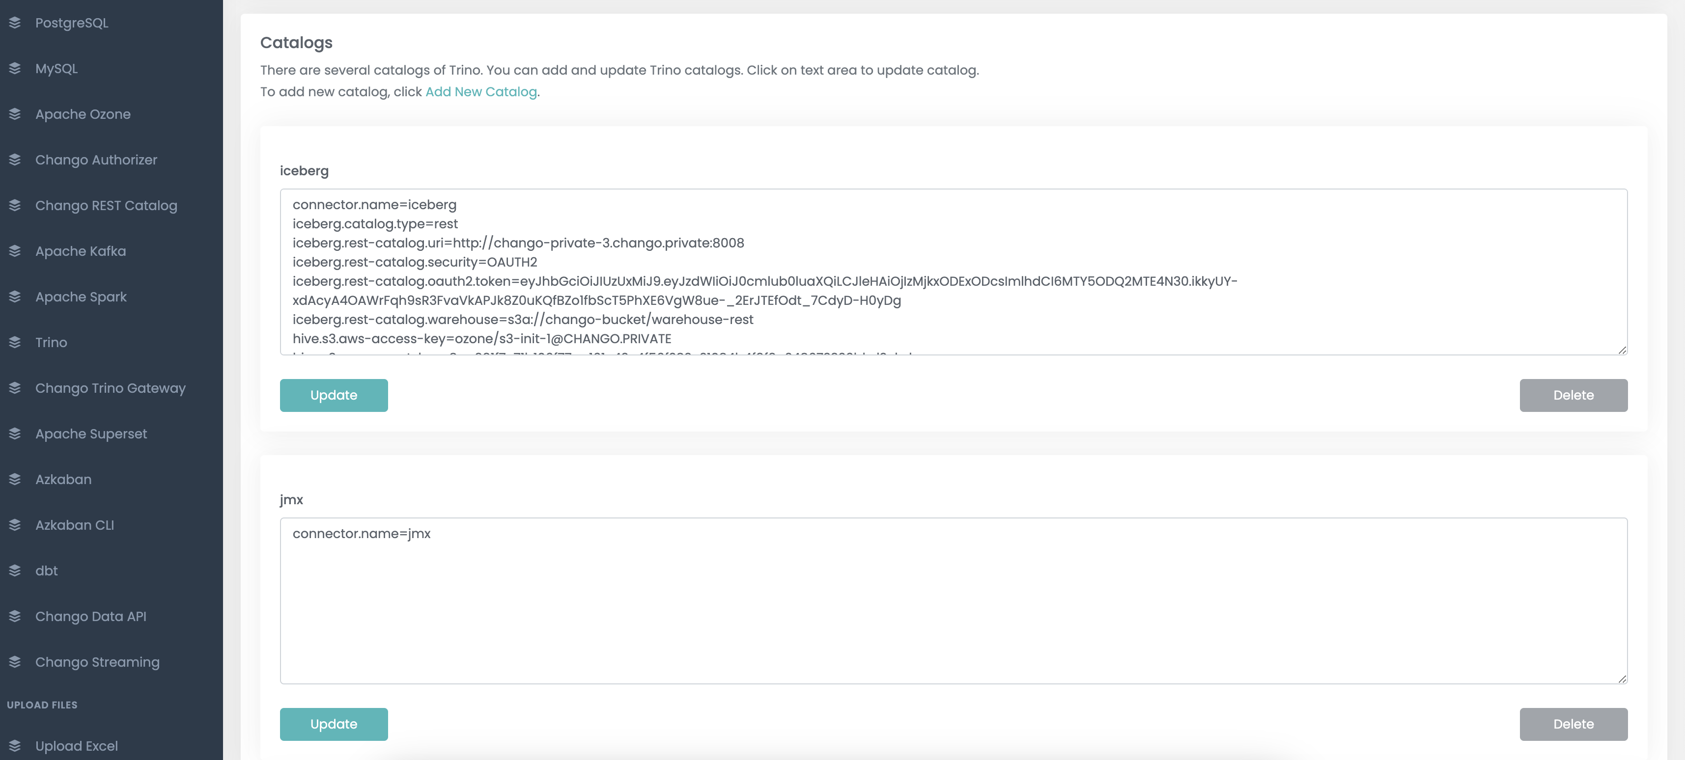
Task: Click the stack icon beside Chango Data API
Action: click(15, 616)
